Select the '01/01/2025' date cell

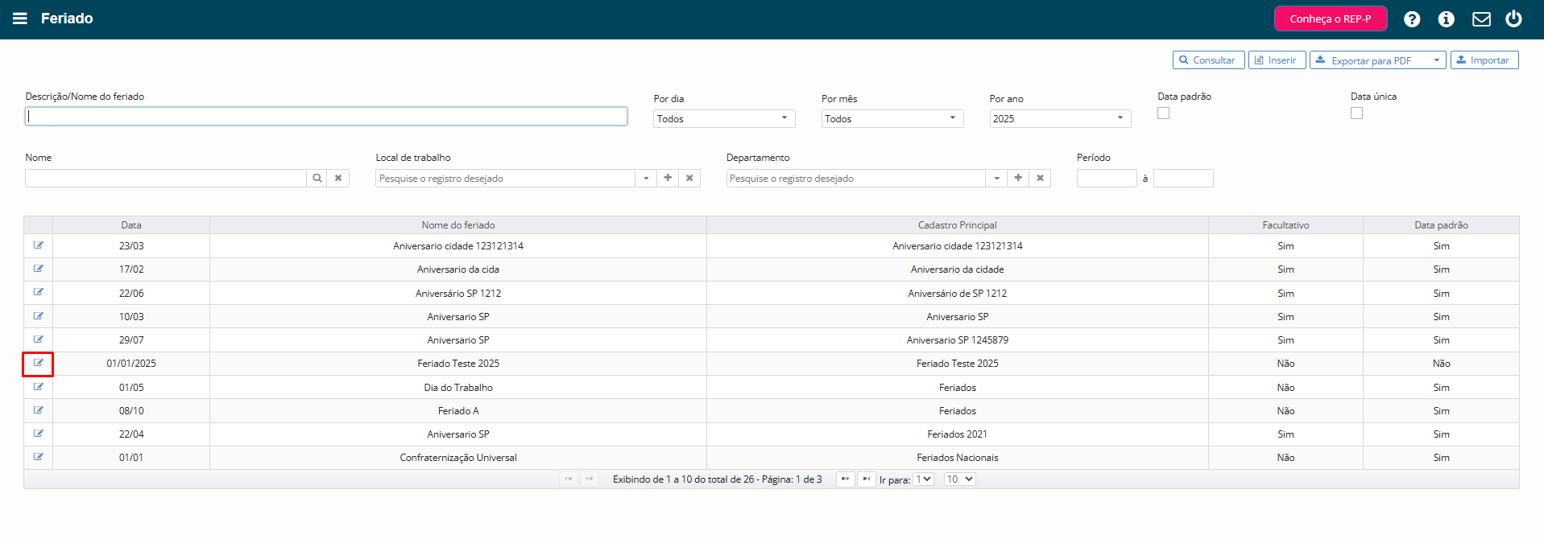131,364
